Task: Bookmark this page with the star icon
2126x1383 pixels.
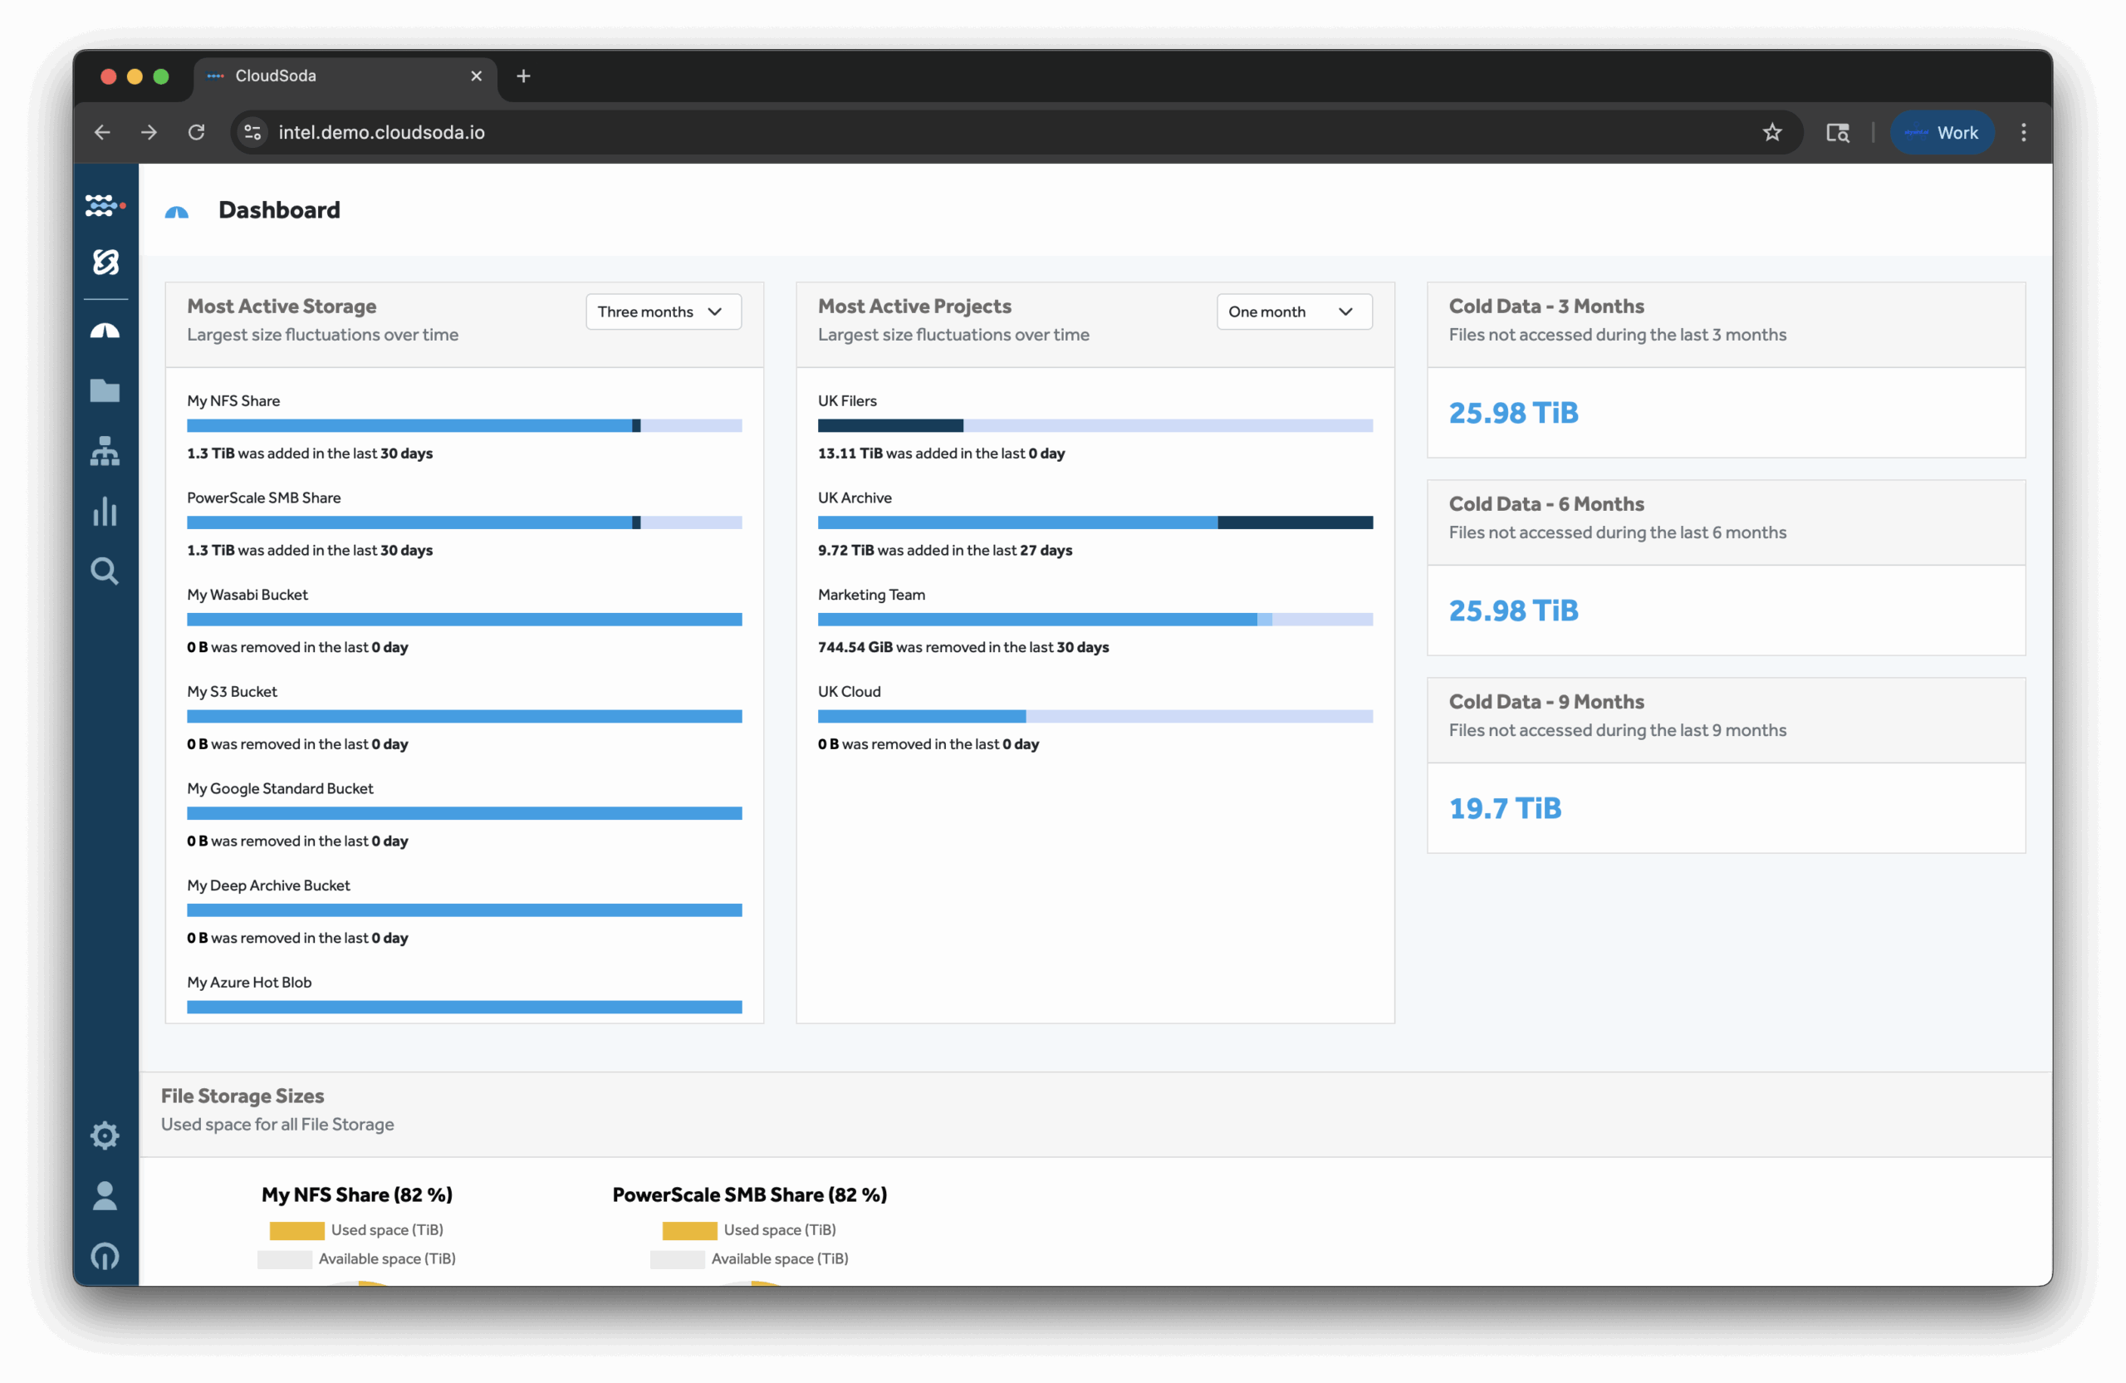Action: pos(1772,132)
